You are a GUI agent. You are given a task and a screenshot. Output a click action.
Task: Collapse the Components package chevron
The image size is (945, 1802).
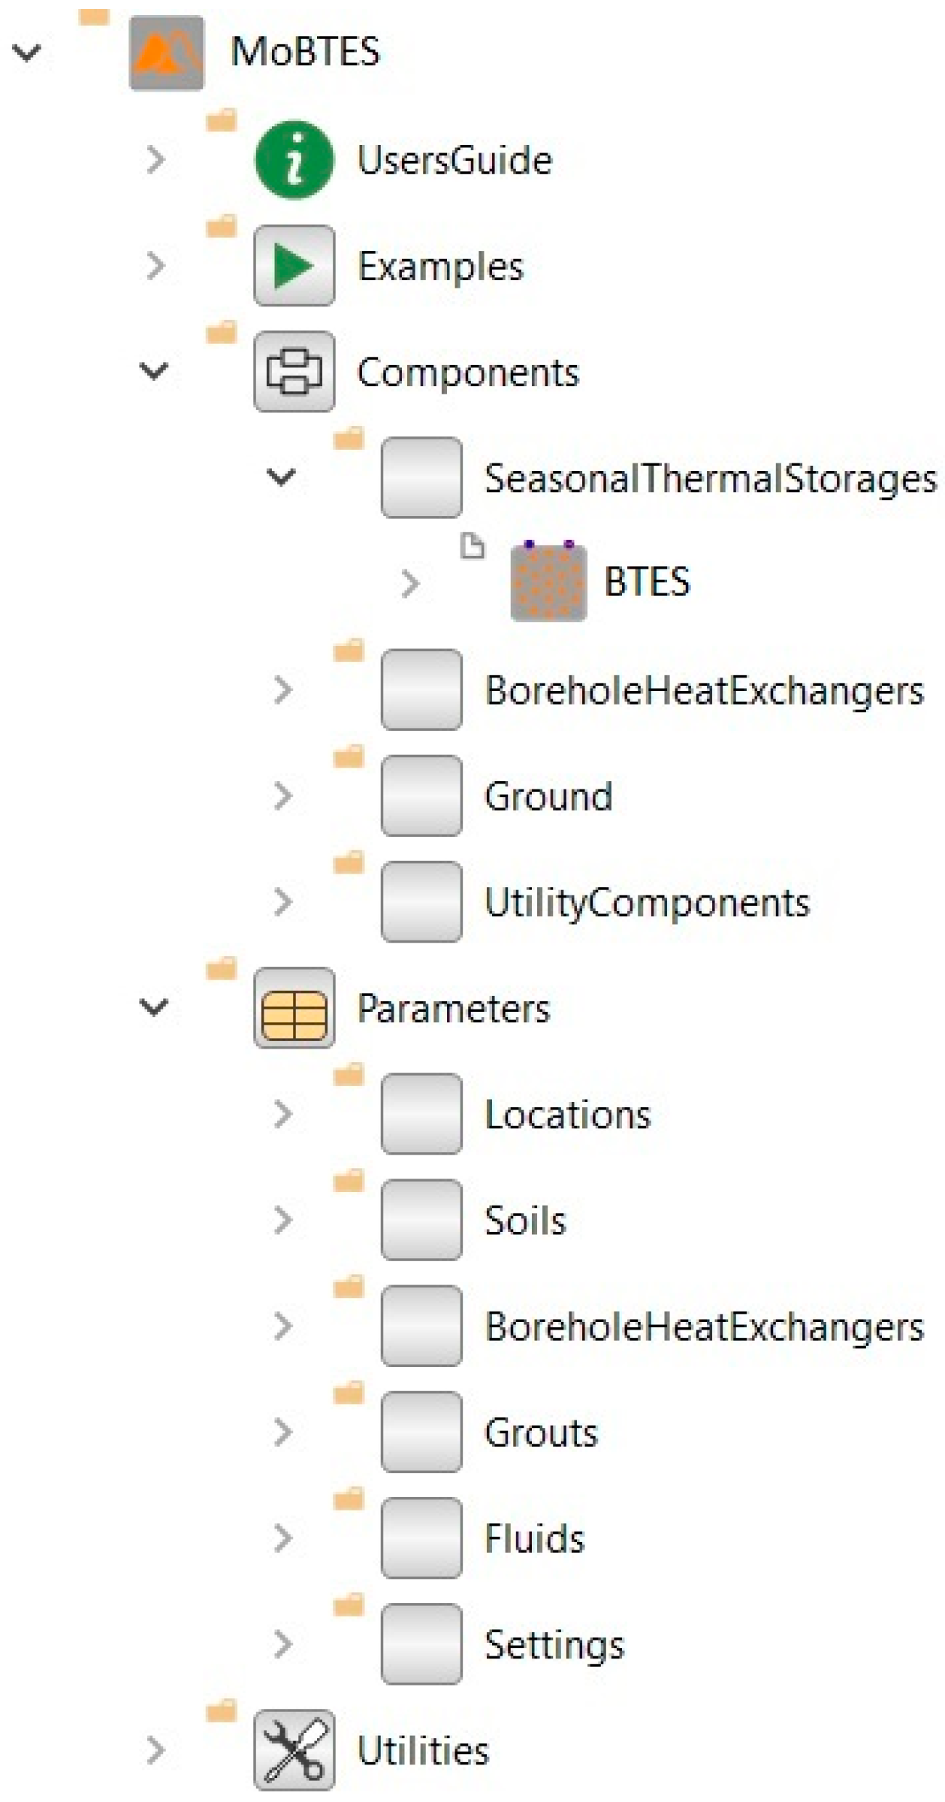click(155, 371)
